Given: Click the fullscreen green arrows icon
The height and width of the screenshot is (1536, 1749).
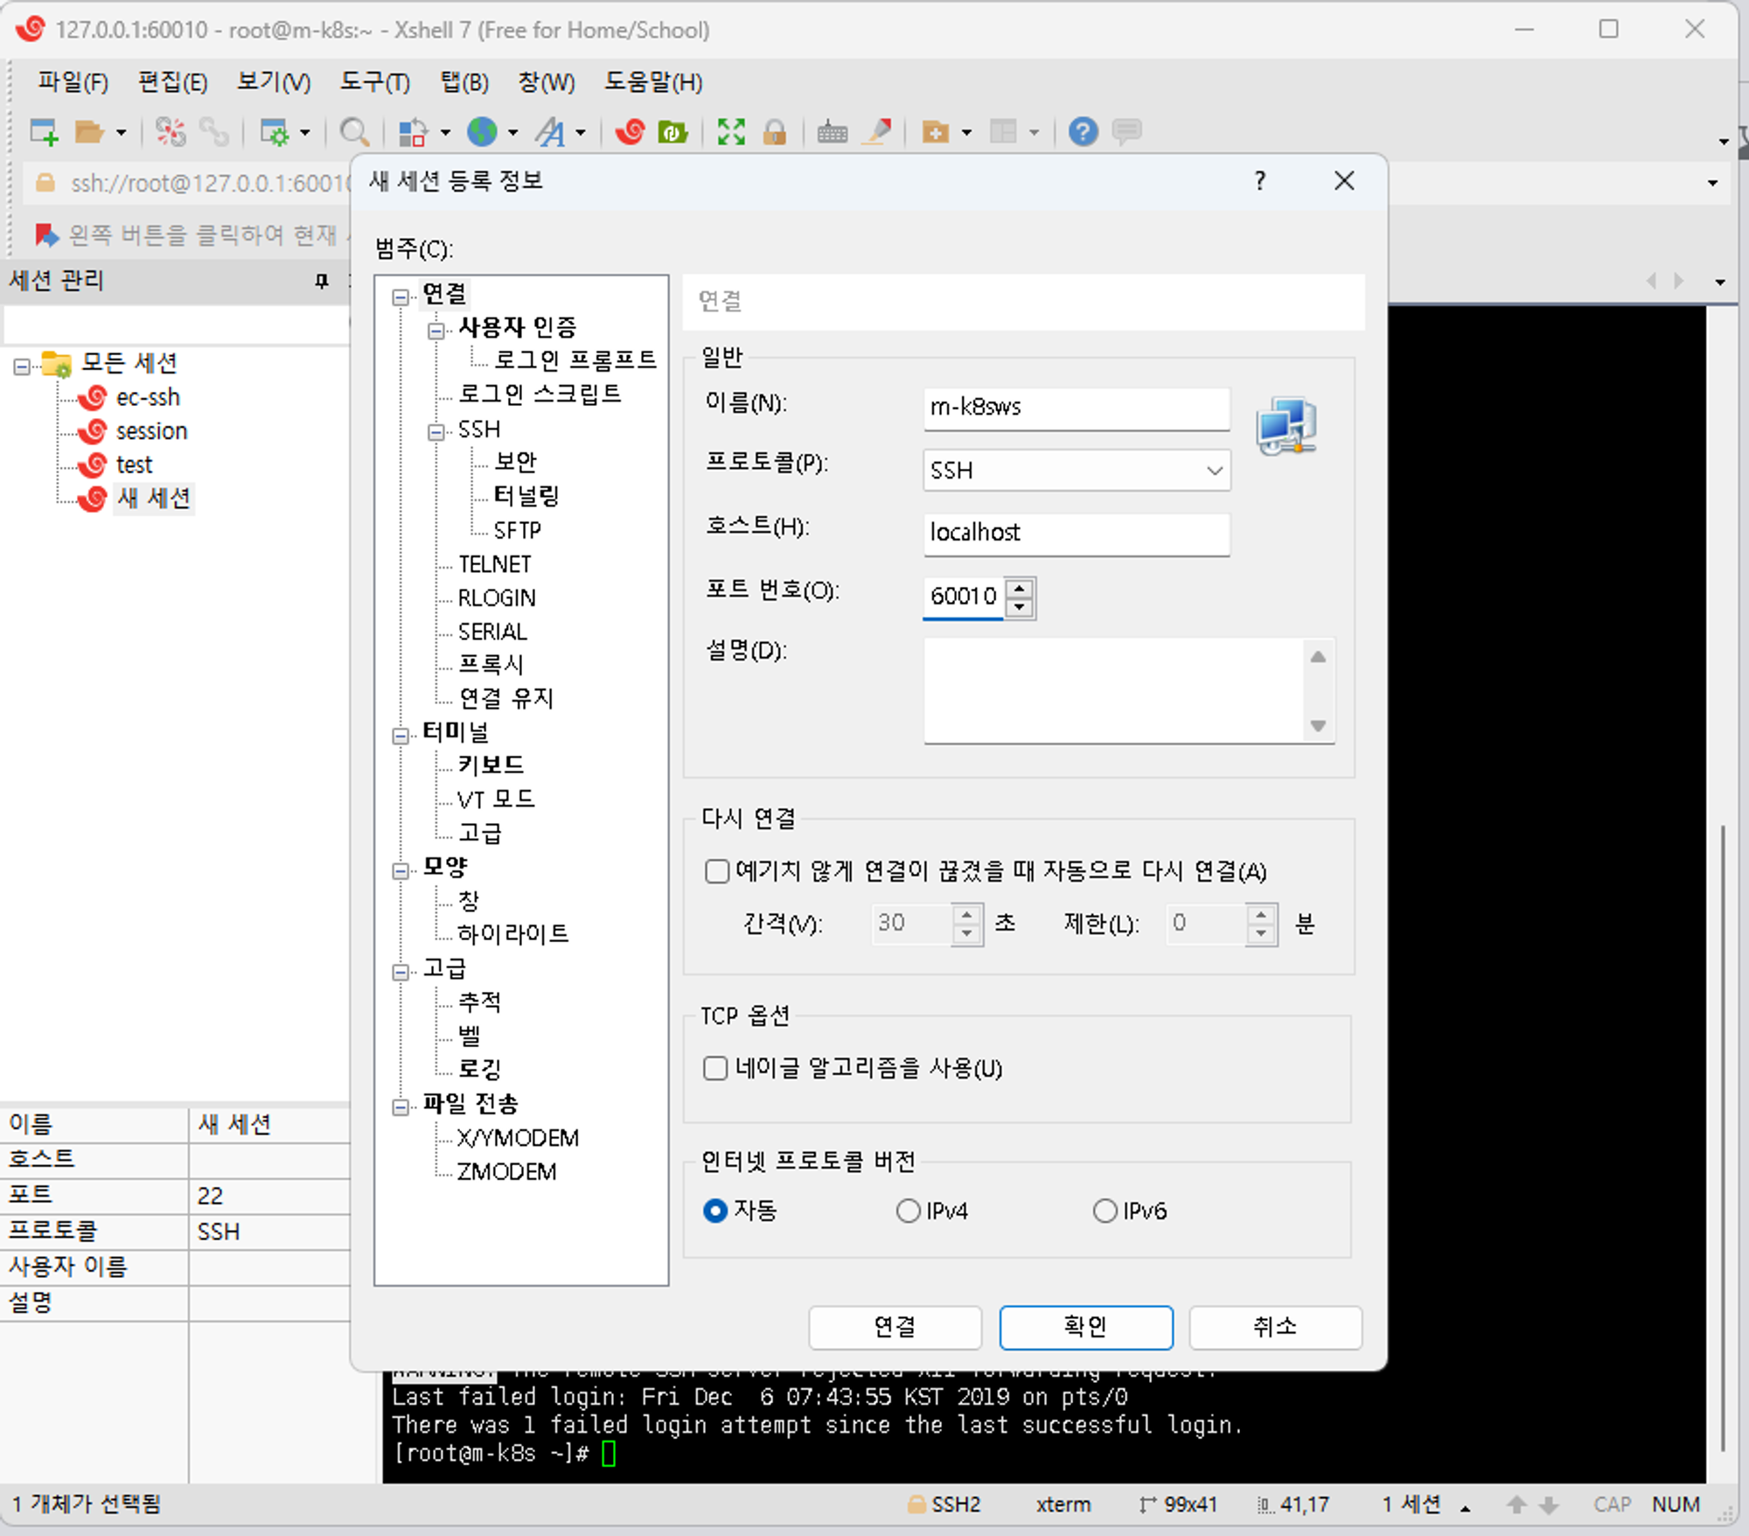Looking at the screenshot, I should 731,132.
